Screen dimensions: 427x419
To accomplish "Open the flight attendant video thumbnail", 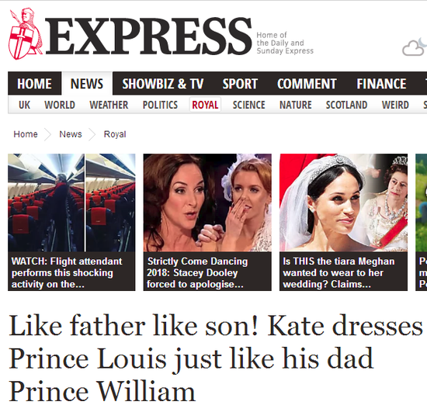I will tap(71, 203).
